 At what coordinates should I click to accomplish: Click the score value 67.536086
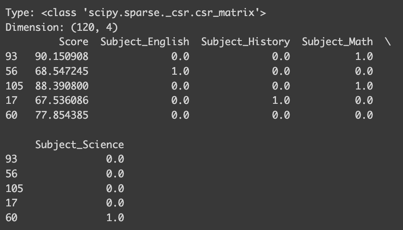tap(62, 100)
